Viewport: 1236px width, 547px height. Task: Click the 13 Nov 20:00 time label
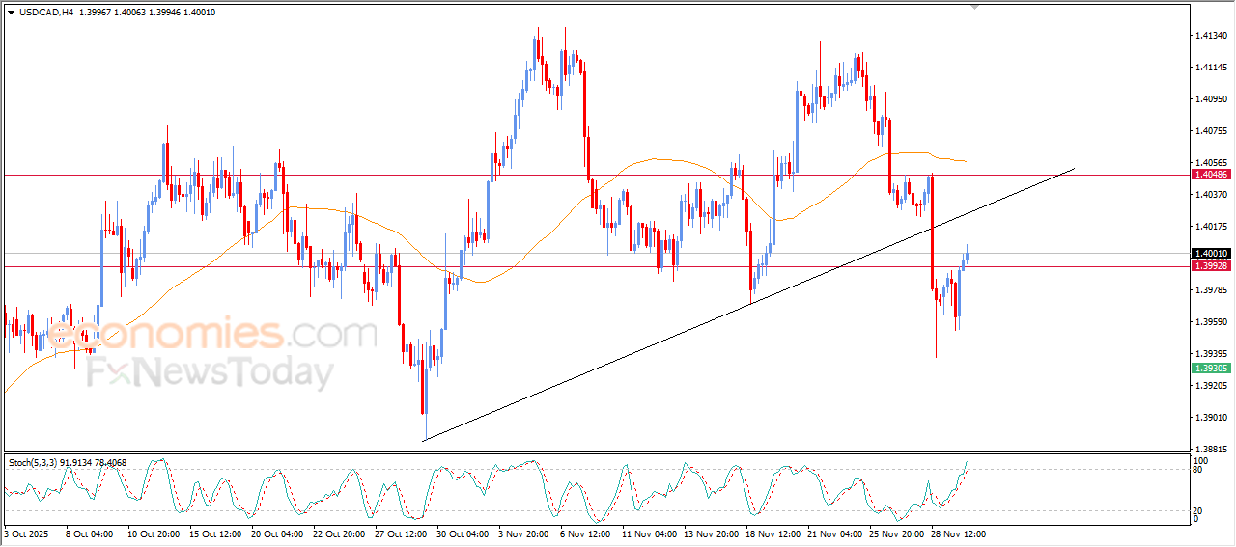point(710,533)
